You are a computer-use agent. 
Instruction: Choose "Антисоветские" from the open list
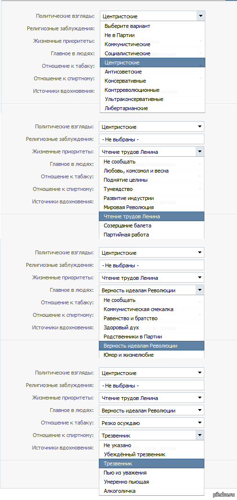pyautogui.click(x=153, y=72)
